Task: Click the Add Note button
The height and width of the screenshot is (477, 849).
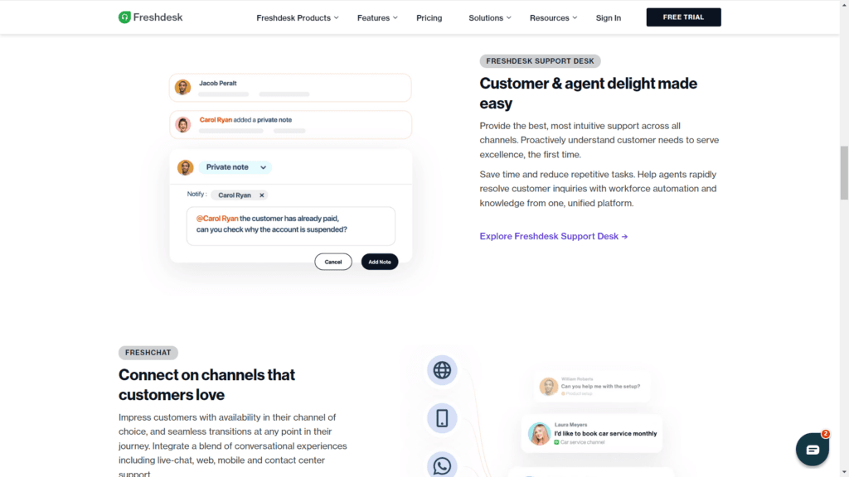Action: tap(379, 261)
